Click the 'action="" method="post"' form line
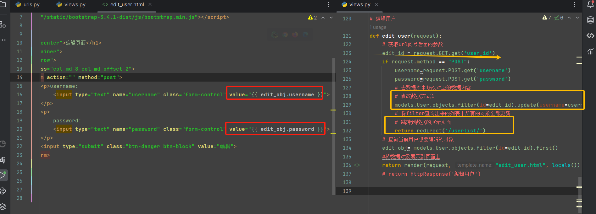The height and width of the screenshot is (214, 596). (x=81, y=77)
